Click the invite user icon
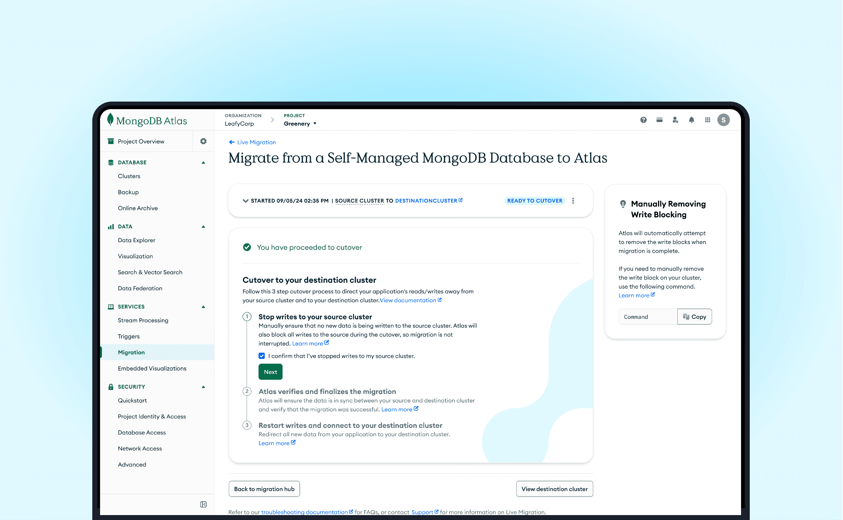The image size is (843, 520). point(675,120)
